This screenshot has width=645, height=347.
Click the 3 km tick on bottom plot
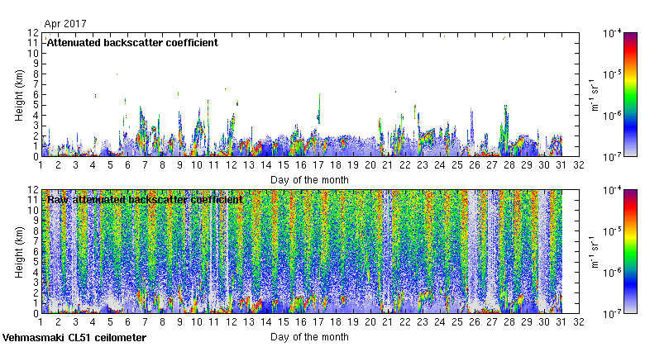[x=36, y=283]
